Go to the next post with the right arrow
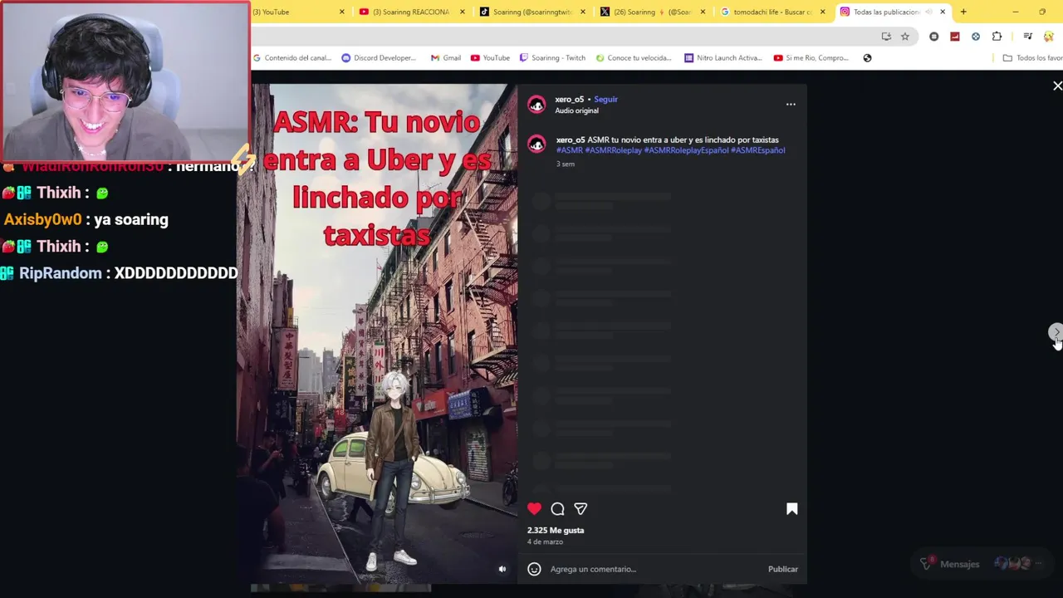Screen dimensions: 1063x598 (1056, 332)
